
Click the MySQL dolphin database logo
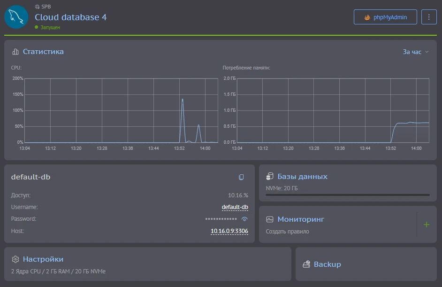pos(16,17)
